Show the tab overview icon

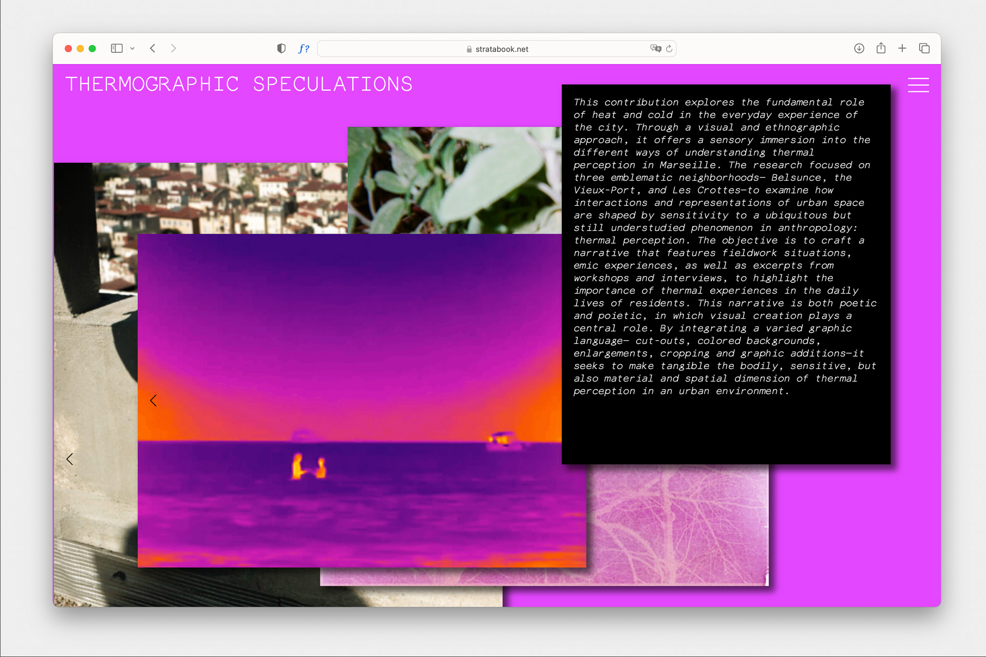pos(924,48)
